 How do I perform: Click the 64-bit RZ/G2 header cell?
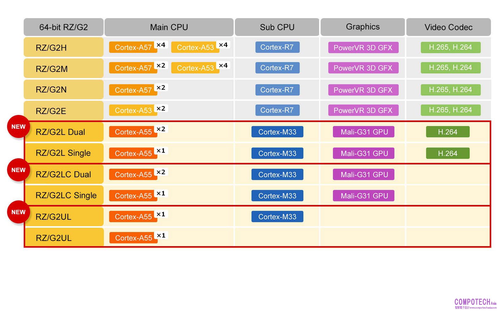[x=63, y=27]
